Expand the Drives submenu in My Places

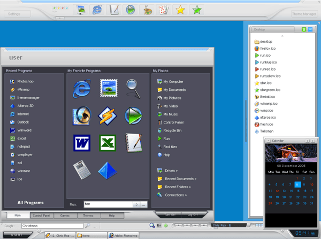[x=171, y=171]
